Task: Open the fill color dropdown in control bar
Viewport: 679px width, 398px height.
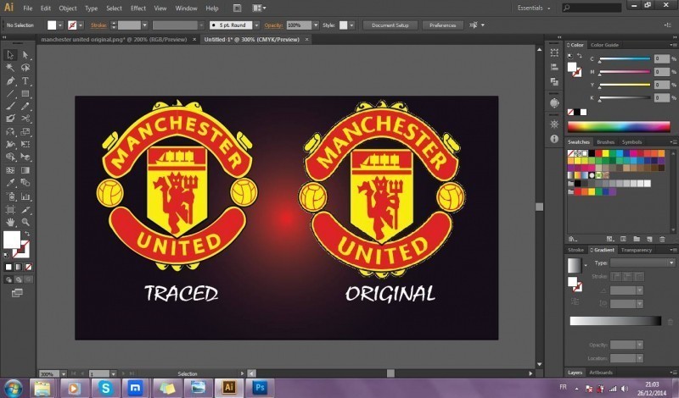Action: click(60, 25)
